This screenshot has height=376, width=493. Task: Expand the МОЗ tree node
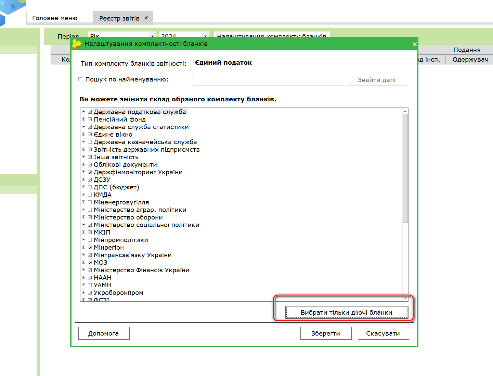pyautogui.click(x=83, y=262)
